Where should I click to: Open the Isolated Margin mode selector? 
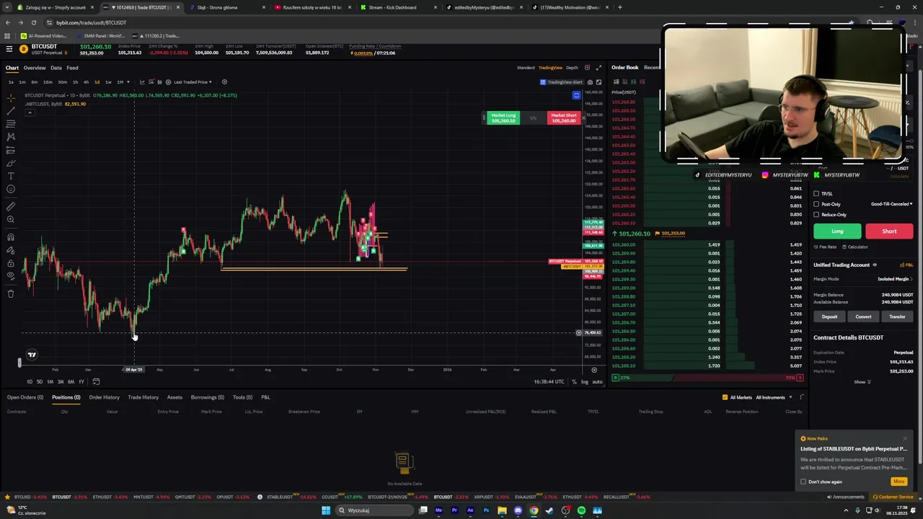click(x=895, y=279)
